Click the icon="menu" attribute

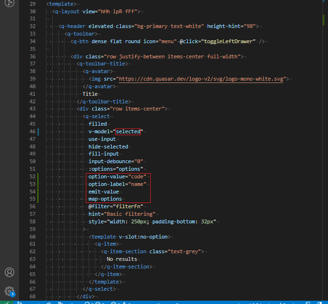click(160, 41)
